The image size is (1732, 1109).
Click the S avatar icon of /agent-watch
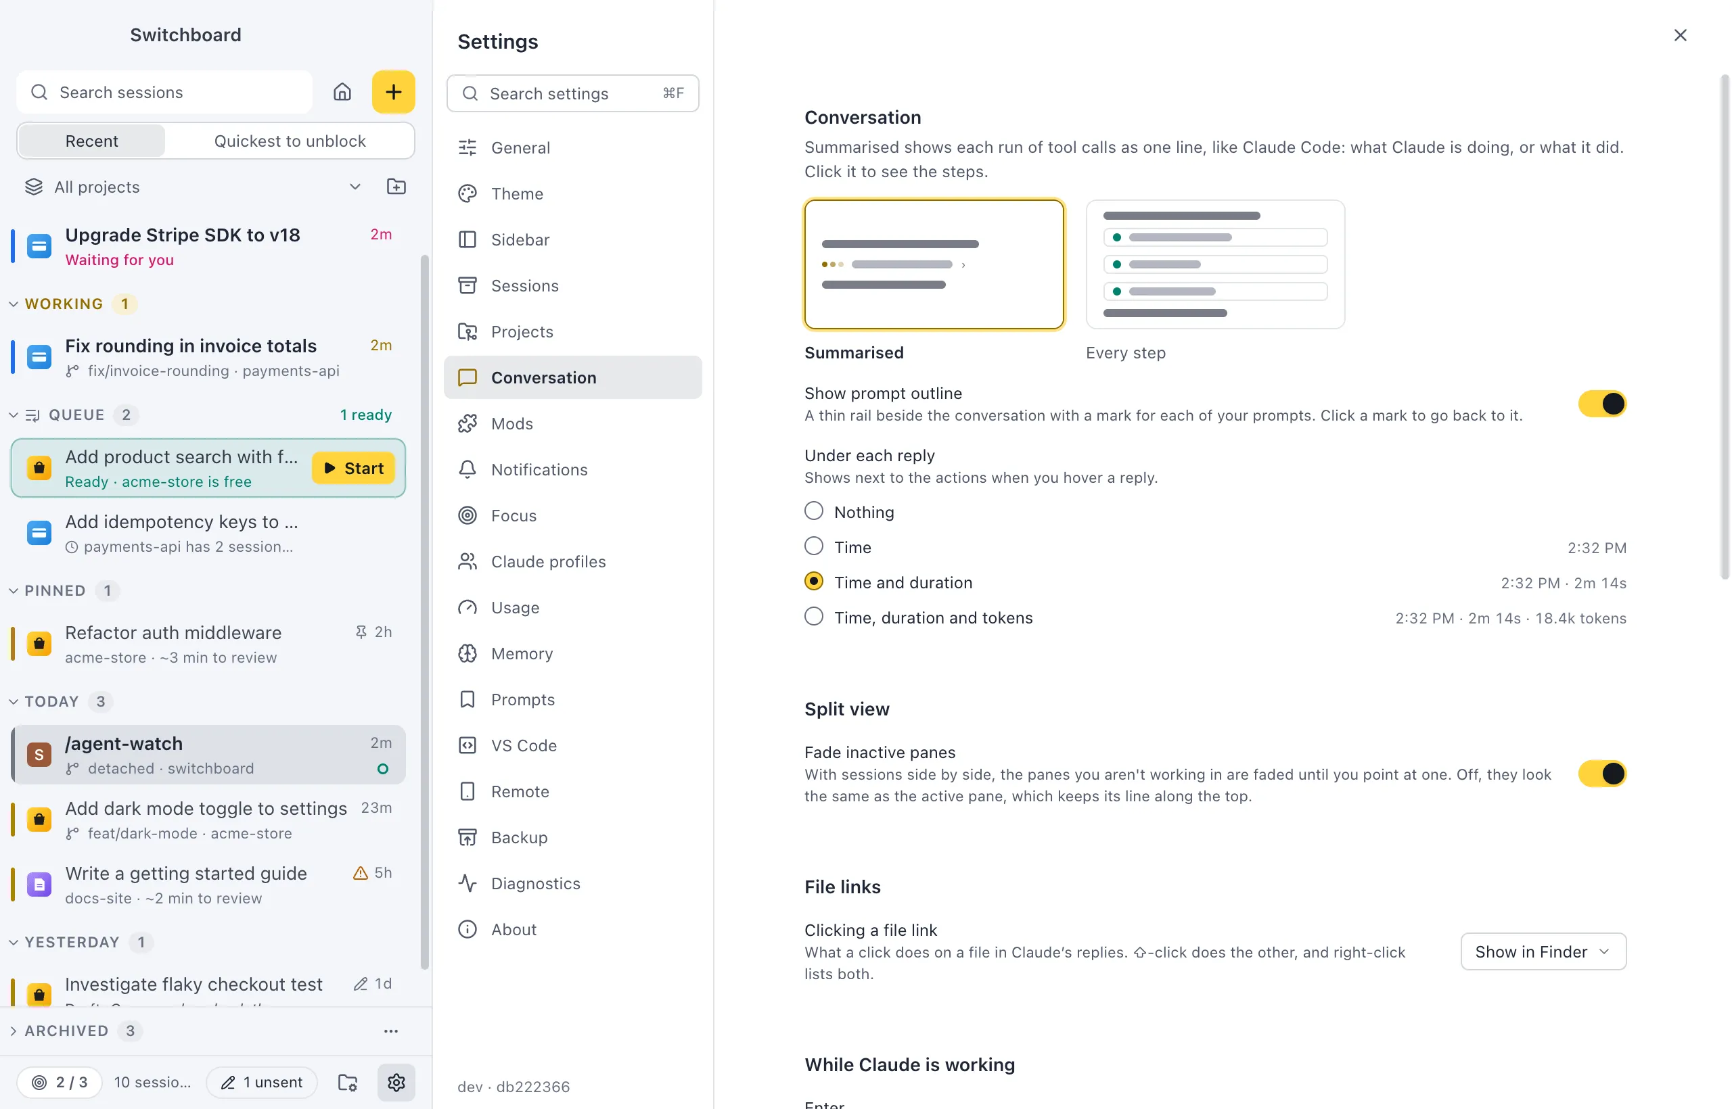coord(39,755)
